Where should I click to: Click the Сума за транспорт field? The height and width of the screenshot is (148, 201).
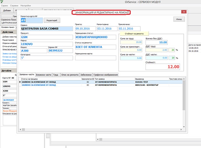tap(131, 50)
